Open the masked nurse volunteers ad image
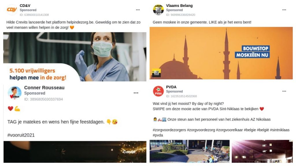This screenshot has height=166, width=296. (x=75, y=57)
